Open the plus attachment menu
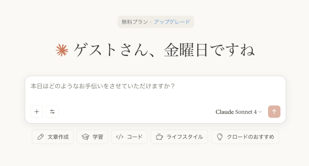 tap(37, 112)
